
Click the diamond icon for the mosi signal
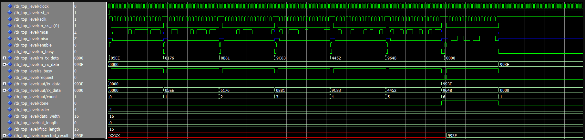(x=10, y=32)
